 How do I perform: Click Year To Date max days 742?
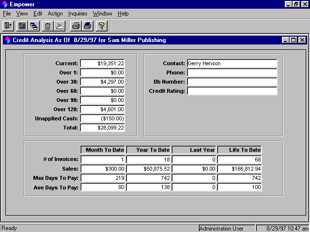[149, 178]
